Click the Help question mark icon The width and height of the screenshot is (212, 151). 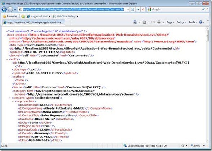pyautogui.click(x=200, y=22)
